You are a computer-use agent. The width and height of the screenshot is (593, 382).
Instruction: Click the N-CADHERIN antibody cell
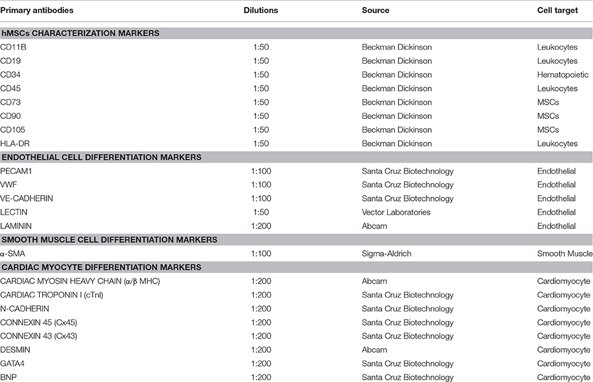(25, 309)
